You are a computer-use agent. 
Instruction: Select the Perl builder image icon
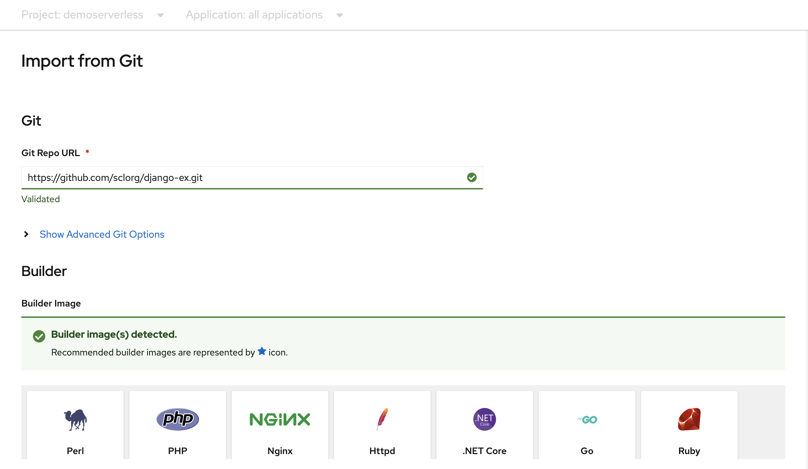75,419
